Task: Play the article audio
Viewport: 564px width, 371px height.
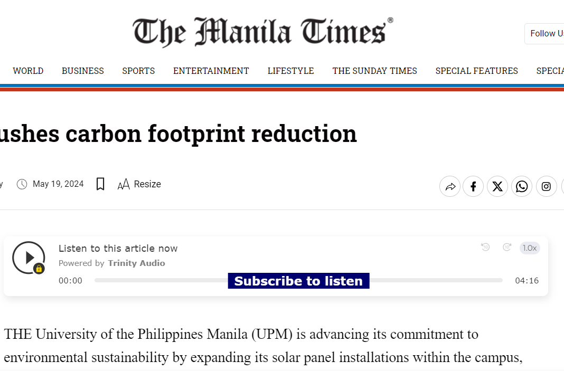Action: click(x=29, y=258)
